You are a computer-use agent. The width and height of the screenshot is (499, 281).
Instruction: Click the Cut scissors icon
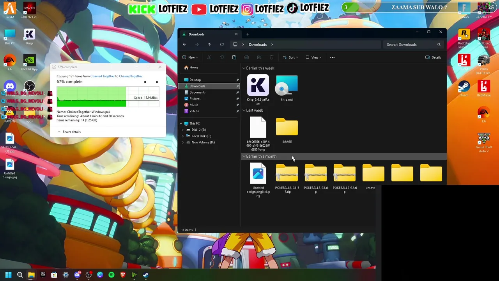point(209,57)
